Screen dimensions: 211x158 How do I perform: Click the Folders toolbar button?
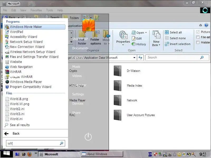coord(71,18)
